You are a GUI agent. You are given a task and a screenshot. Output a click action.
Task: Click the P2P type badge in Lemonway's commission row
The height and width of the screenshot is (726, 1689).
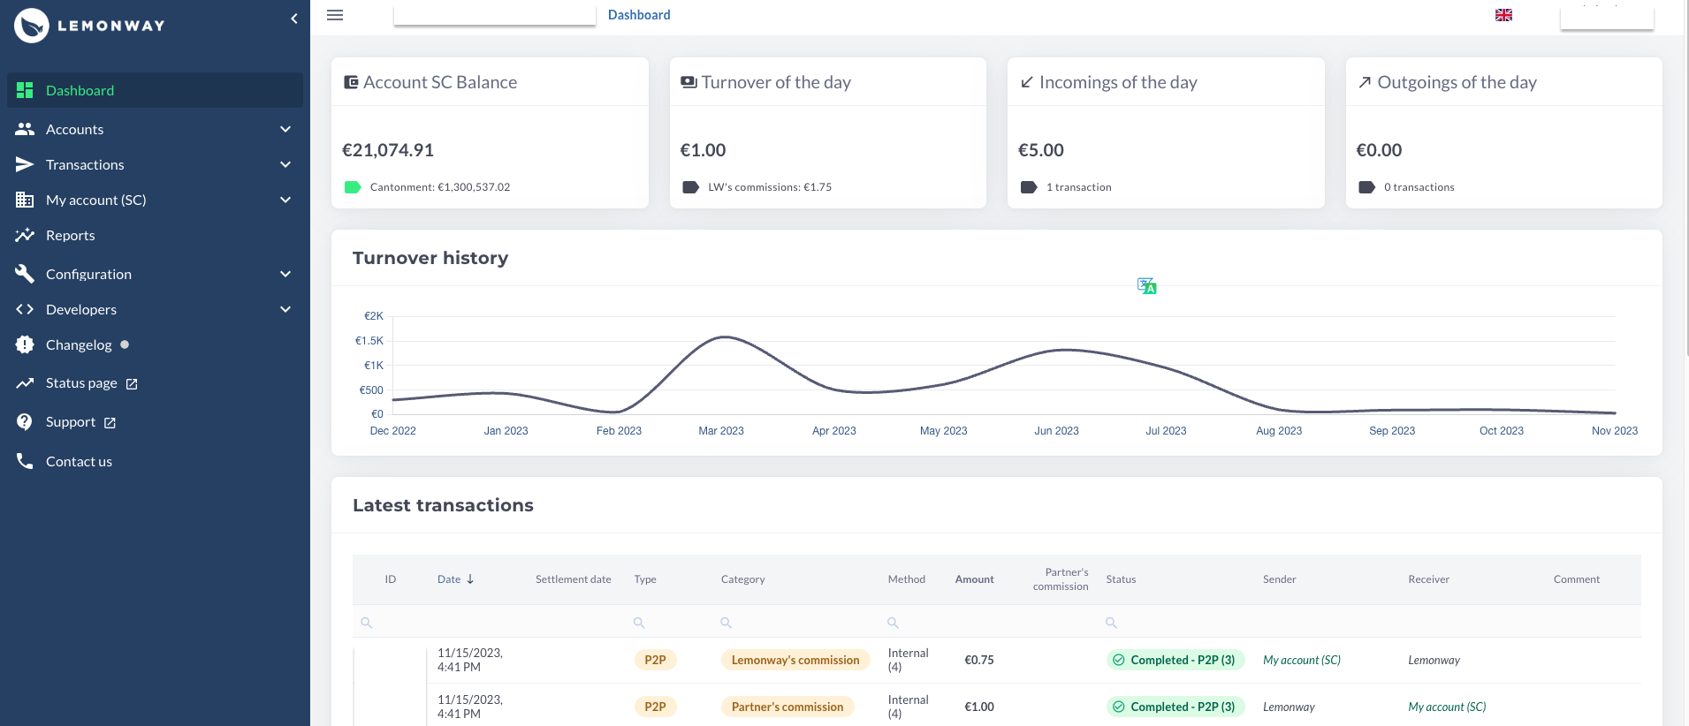pyautogui.click(x=655, y=660)
